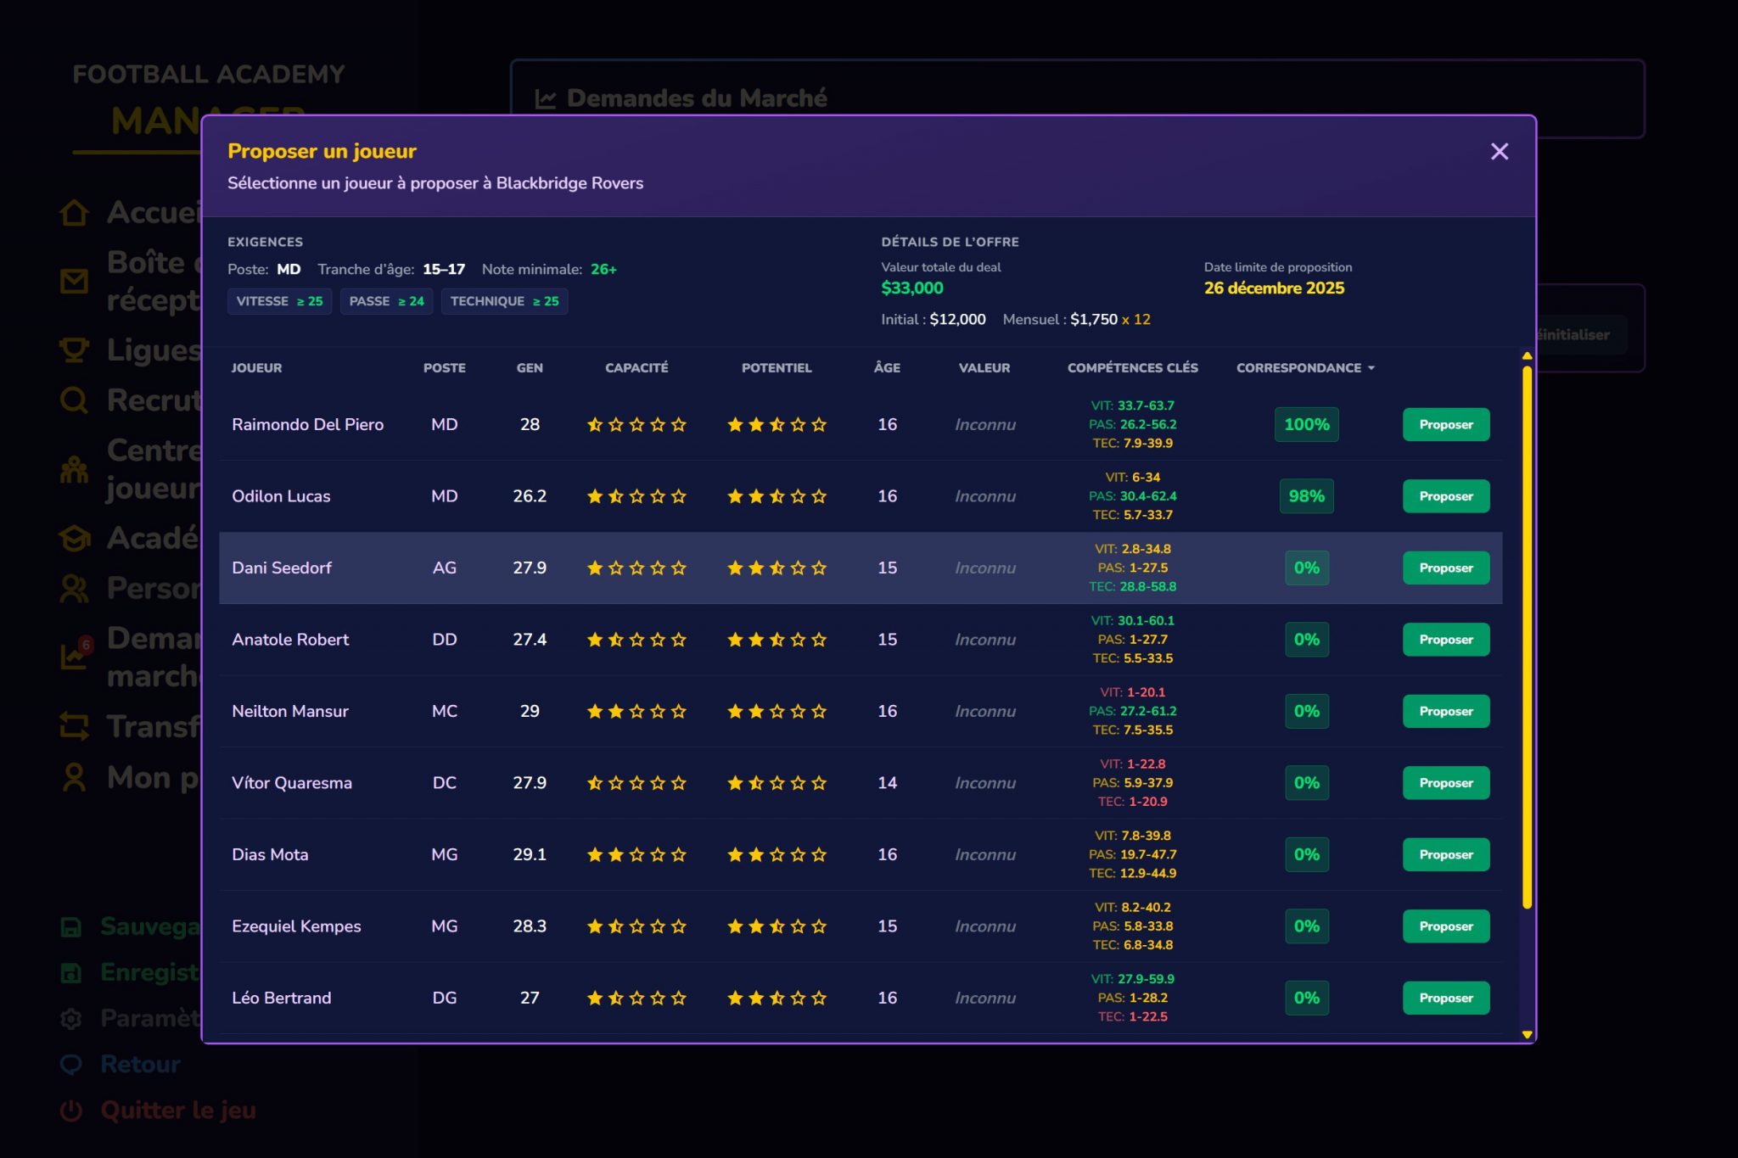Click the Retour menu item
The image size is (1738, 1158).
click(140, 1064)
